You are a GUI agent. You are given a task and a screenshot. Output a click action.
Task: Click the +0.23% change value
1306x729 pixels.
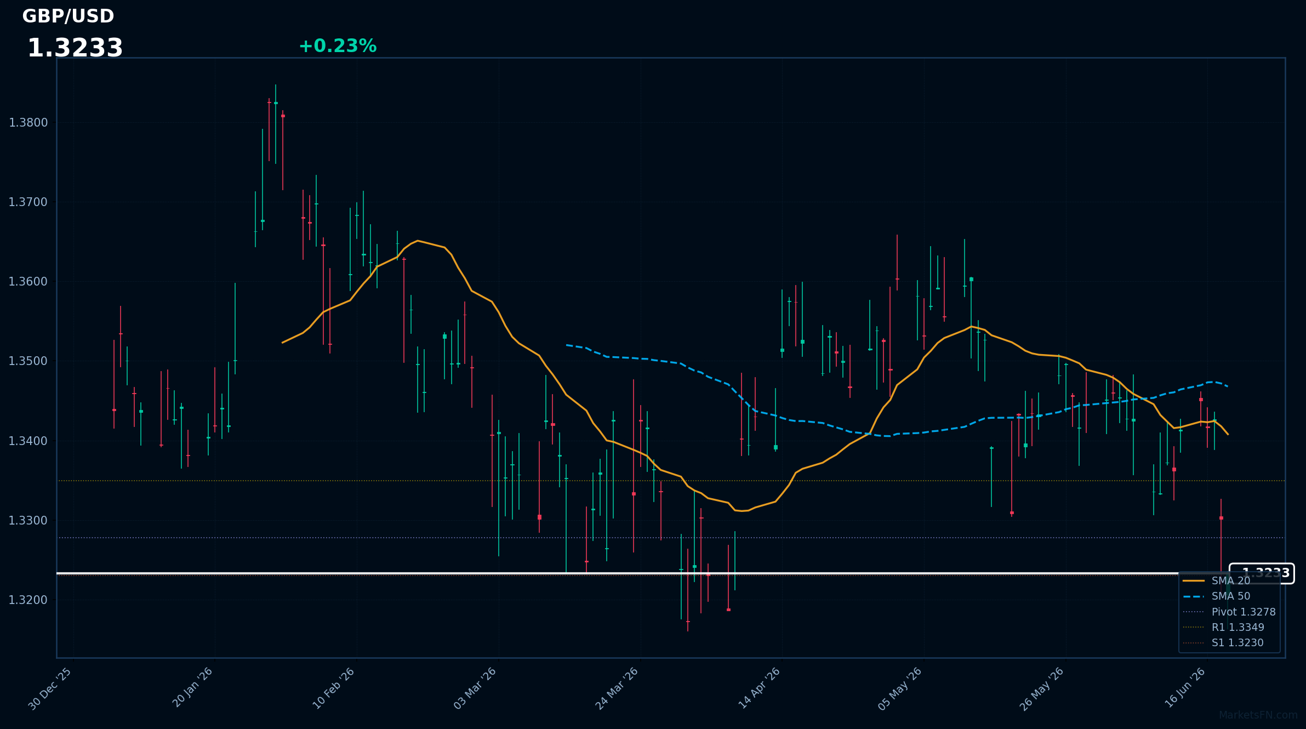[338, 46]
